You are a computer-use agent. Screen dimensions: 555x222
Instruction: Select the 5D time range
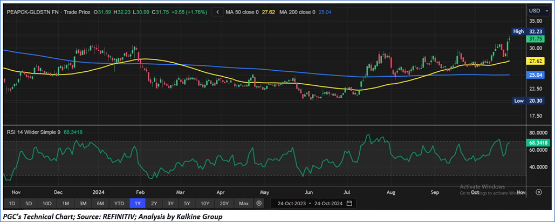point(29,203)
